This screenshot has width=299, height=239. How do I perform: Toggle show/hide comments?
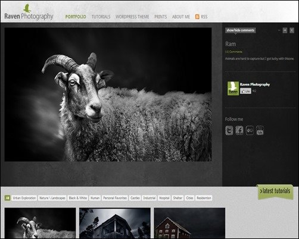point(241,30)
